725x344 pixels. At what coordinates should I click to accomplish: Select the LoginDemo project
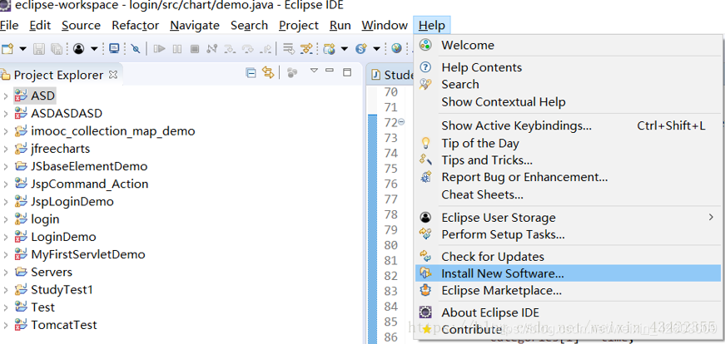point(63,237)
